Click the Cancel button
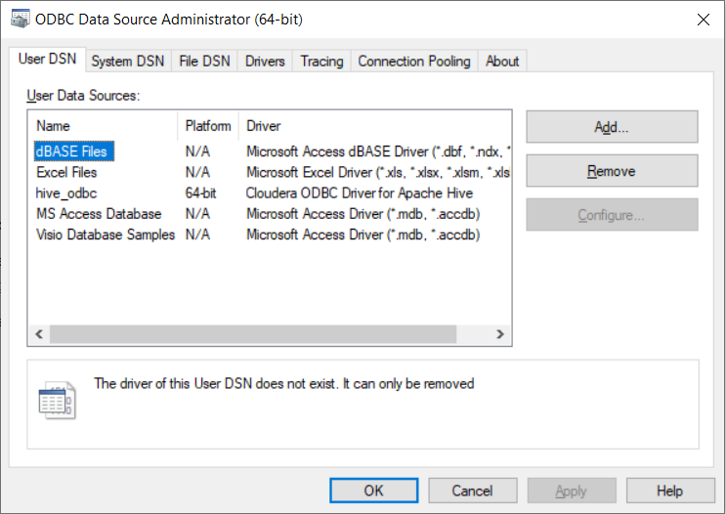Image resolution: width=726 pixels, height=514 pixels. tap(472, 491)
